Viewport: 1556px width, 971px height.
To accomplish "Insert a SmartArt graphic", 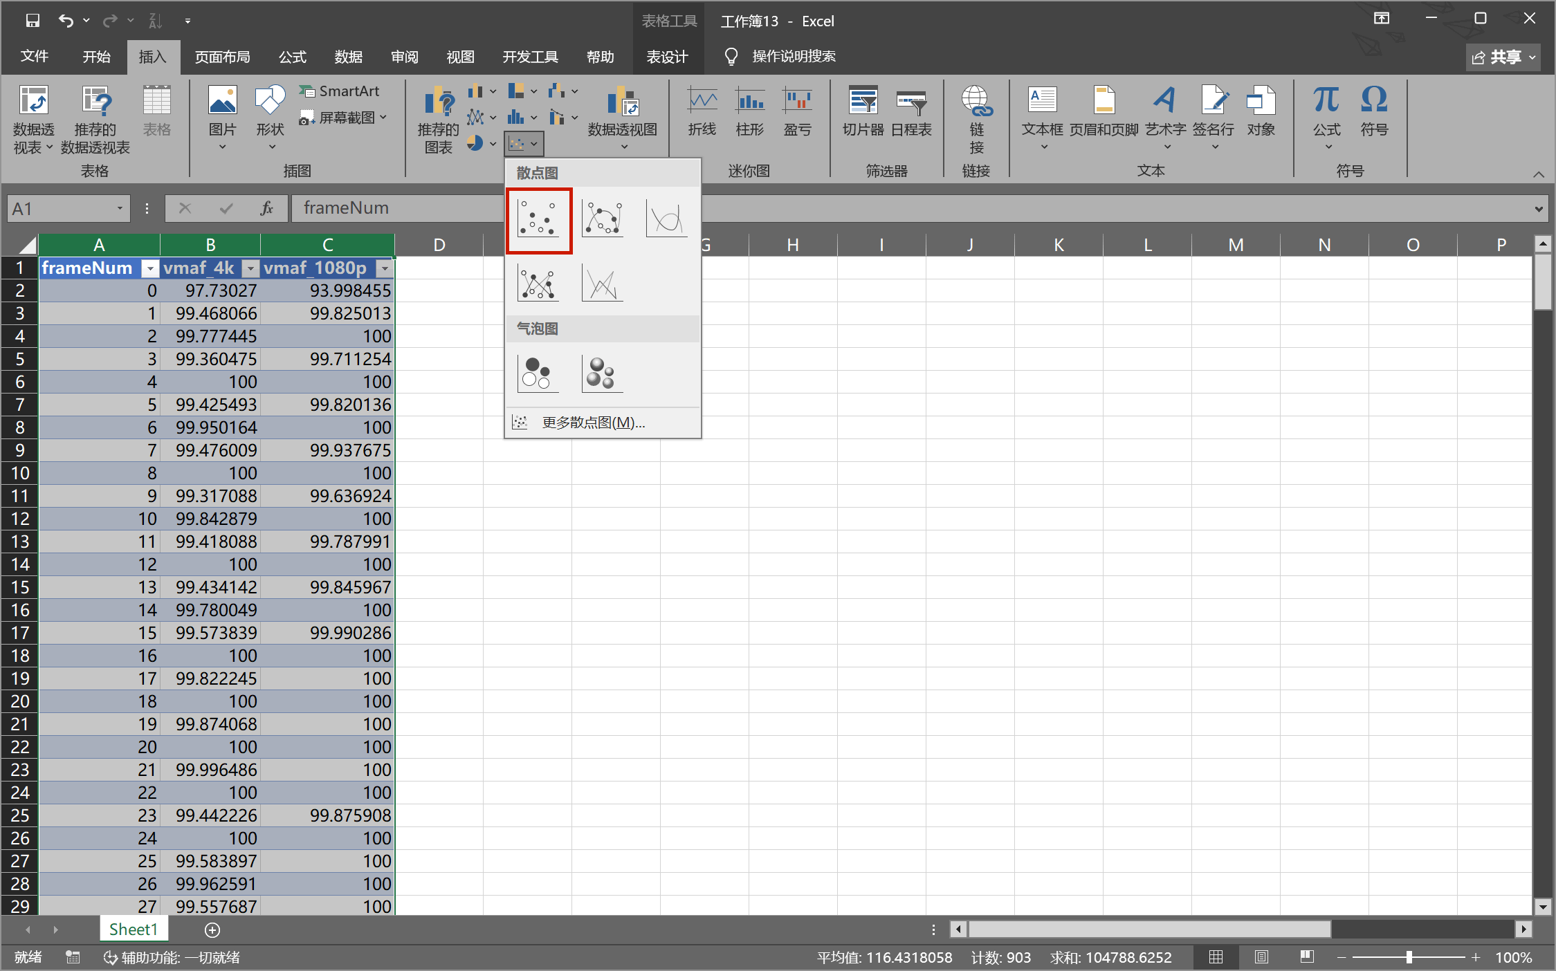I will pos(340,91).
